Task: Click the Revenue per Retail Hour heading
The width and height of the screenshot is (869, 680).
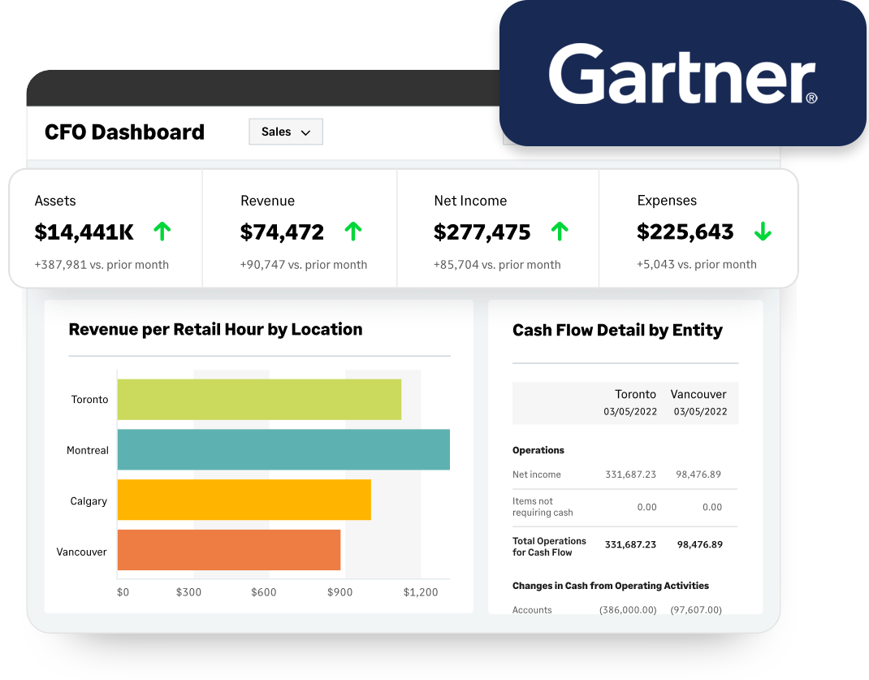Action: [215, 329]
